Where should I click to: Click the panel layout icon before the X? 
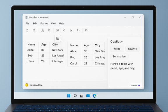coord(57,30)
